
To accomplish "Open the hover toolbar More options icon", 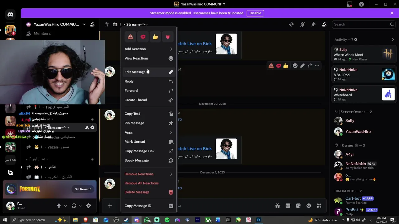I will 317,66.
